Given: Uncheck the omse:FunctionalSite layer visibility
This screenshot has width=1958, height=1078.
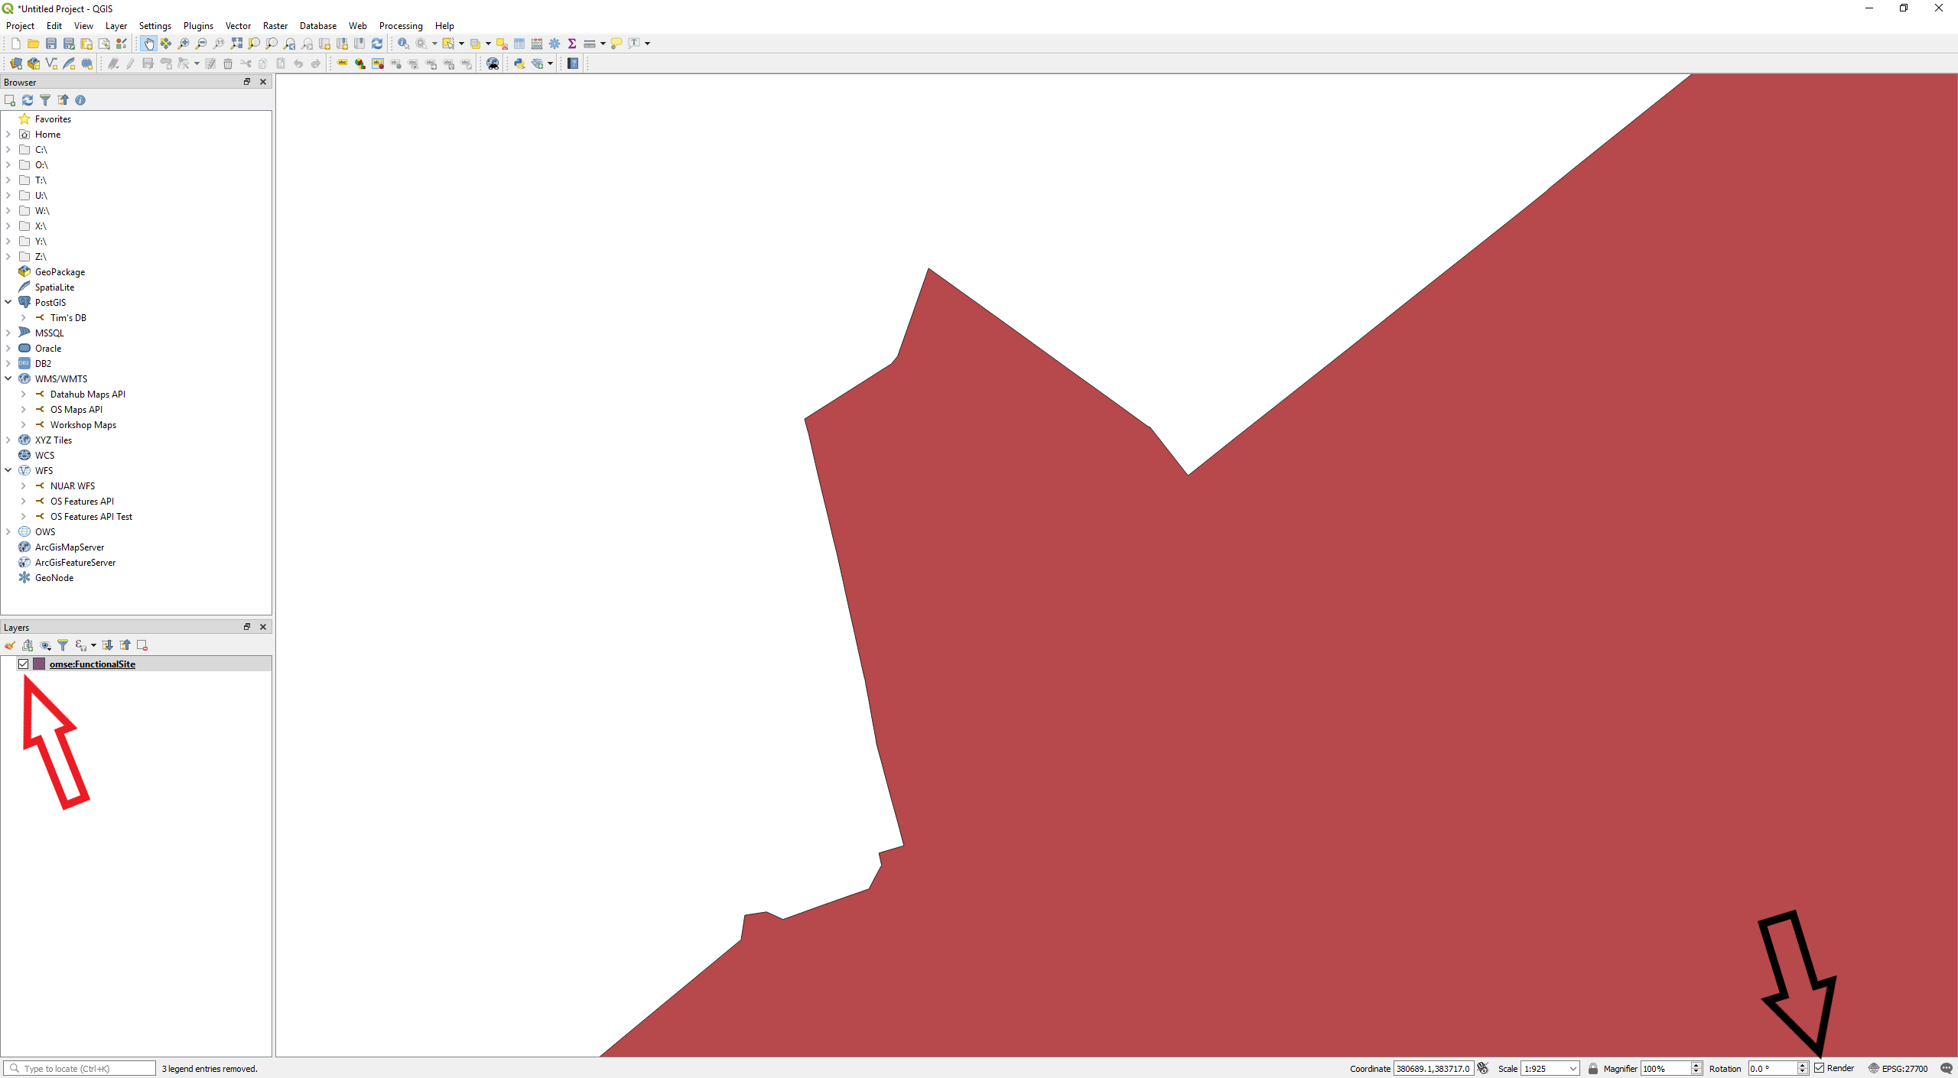Looking at the screenshot, I should [x=23, y=664].
